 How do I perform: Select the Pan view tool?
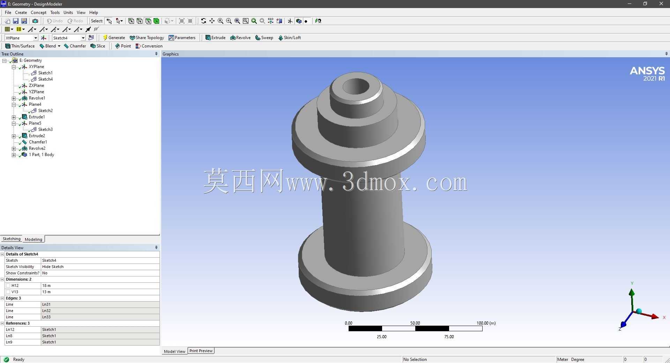tap(212, 21)
